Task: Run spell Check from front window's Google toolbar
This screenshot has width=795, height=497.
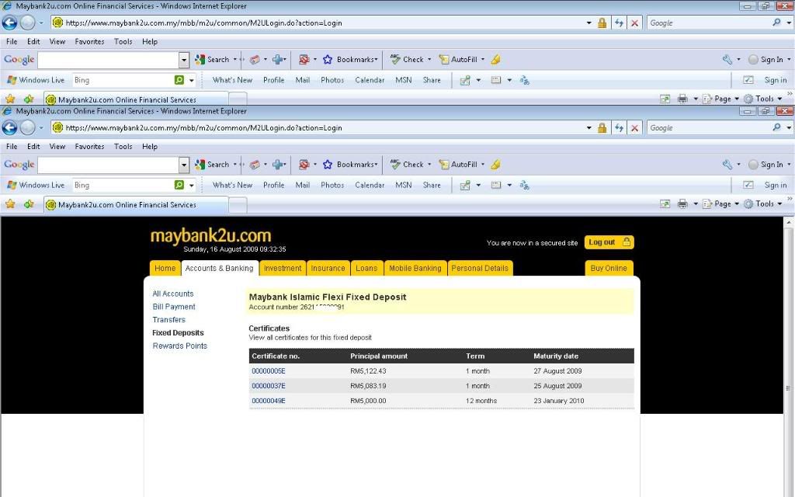Action: [407, 165]
